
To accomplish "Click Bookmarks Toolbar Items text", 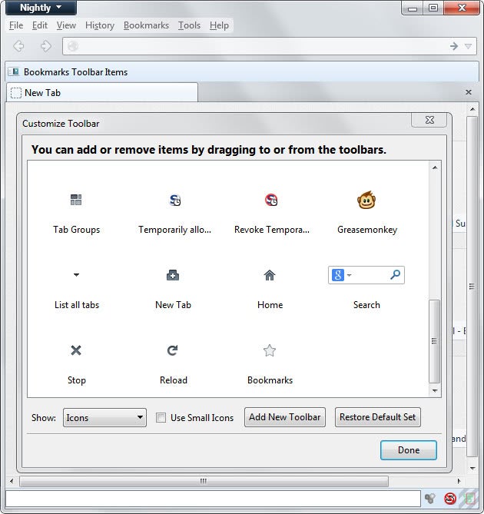I will tap(76, 71).
